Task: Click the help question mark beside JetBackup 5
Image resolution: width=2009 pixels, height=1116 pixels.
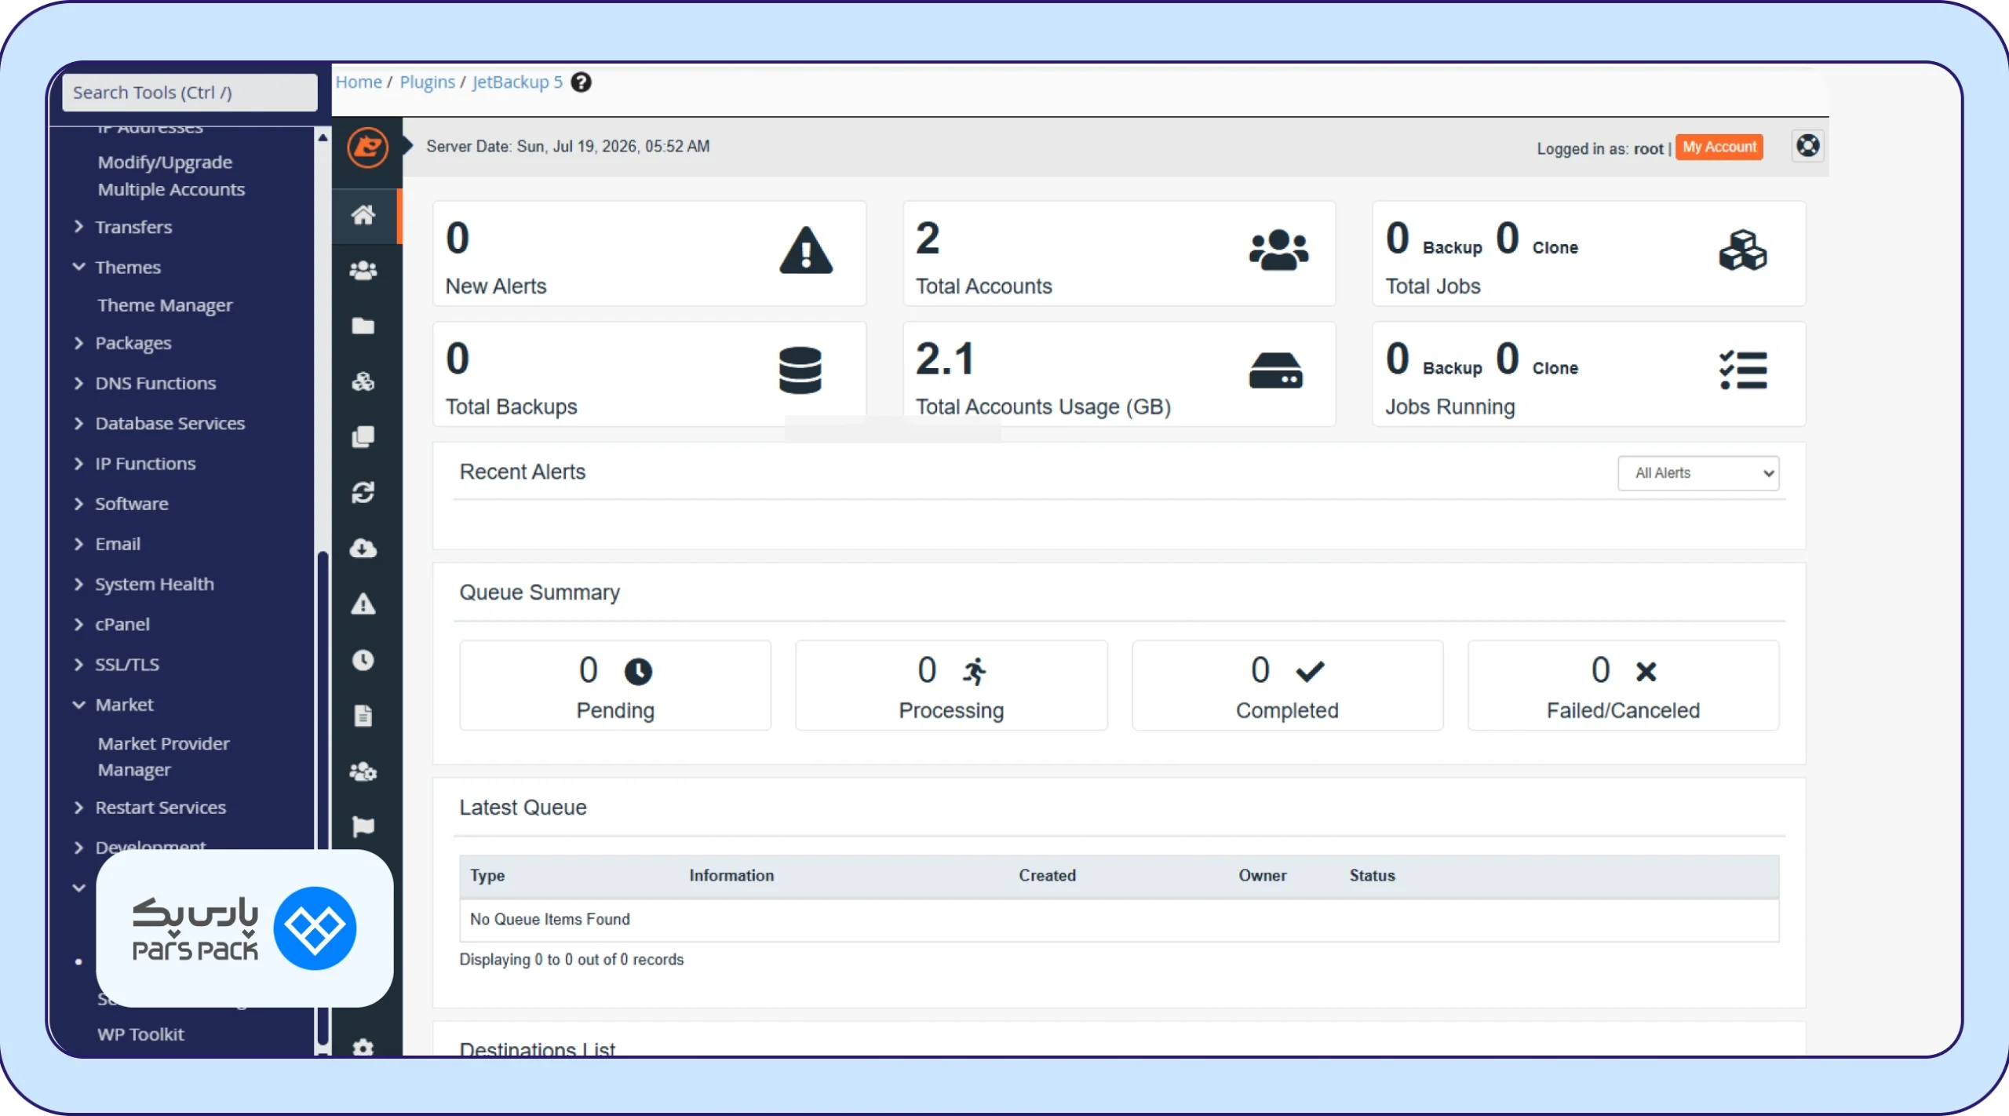Action: (581, 82)
